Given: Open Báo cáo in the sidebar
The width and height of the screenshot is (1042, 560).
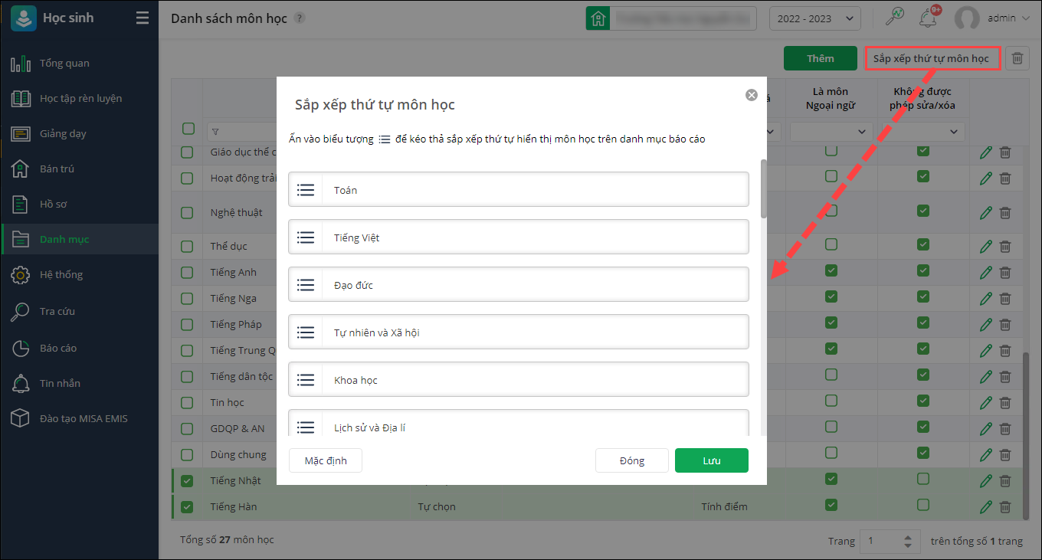Looking at the screenshot, I should pyautogui.click(x=80, y=348).
